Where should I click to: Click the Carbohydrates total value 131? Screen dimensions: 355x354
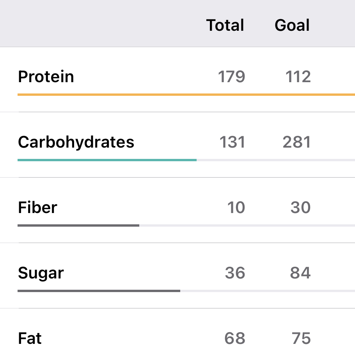pos(232,142)
